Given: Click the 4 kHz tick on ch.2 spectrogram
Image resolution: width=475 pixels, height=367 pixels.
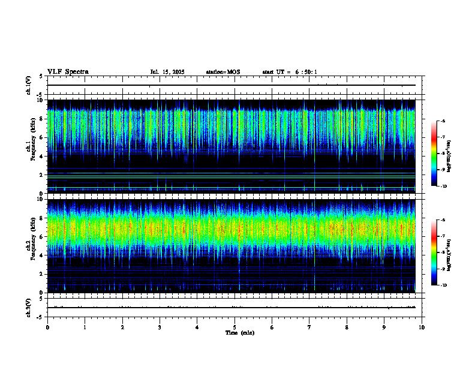Looking at the screenshot, I should pos(41,255).
